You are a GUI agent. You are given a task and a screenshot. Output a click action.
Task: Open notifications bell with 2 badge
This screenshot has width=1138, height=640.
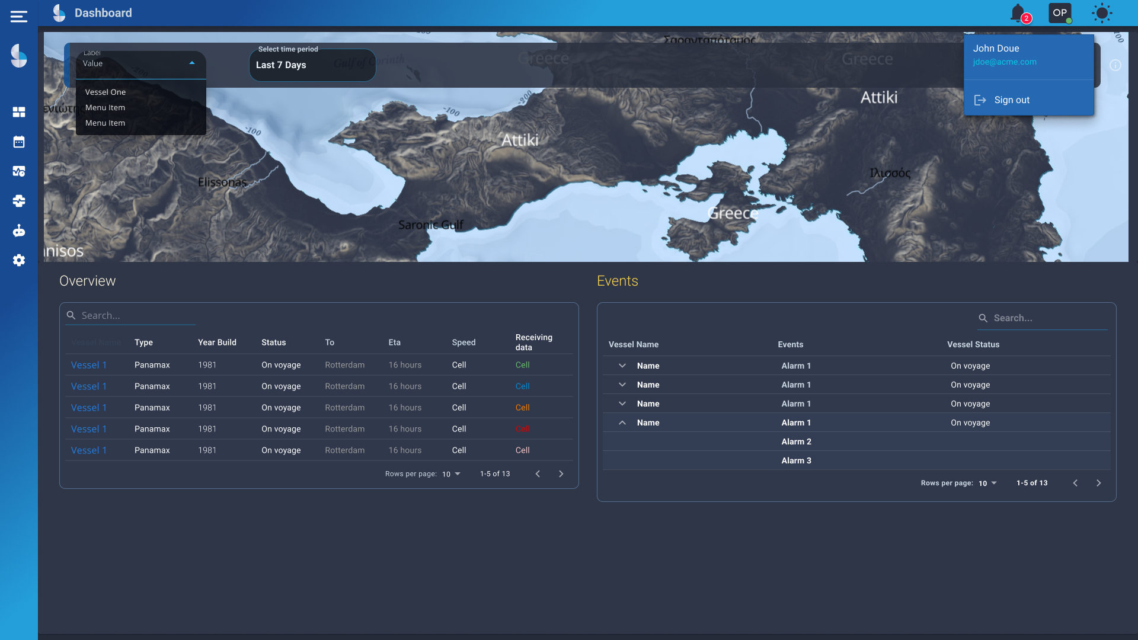tap(1019, 13)
